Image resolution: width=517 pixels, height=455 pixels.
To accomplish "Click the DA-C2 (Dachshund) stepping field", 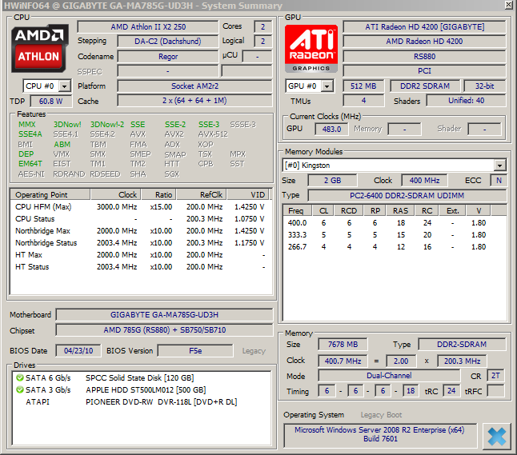I will pos(168,42).
